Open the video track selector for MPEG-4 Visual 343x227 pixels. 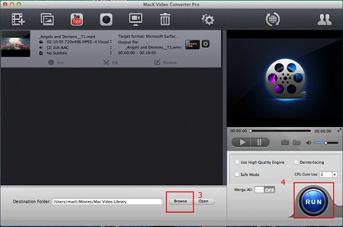click(111, 42)
